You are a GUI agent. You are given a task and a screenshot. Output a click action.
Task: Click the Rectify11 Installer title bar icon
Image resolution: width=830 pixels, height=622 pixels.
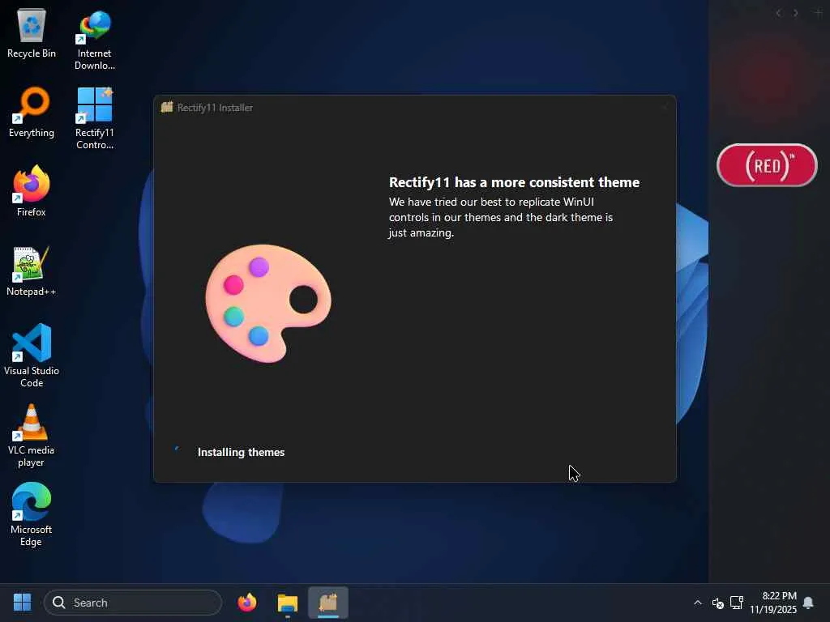click(x=167, y=108)
